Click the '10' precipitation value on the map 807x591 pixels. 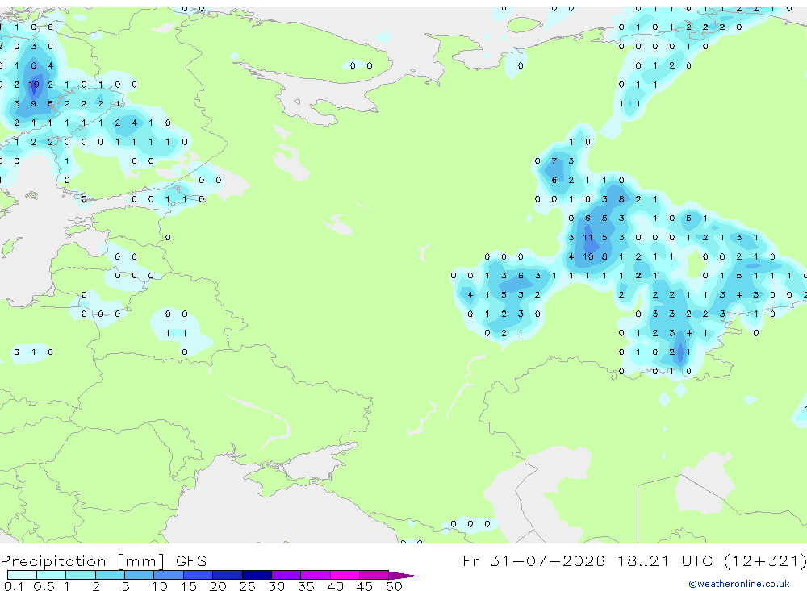(x=587, y=256)
